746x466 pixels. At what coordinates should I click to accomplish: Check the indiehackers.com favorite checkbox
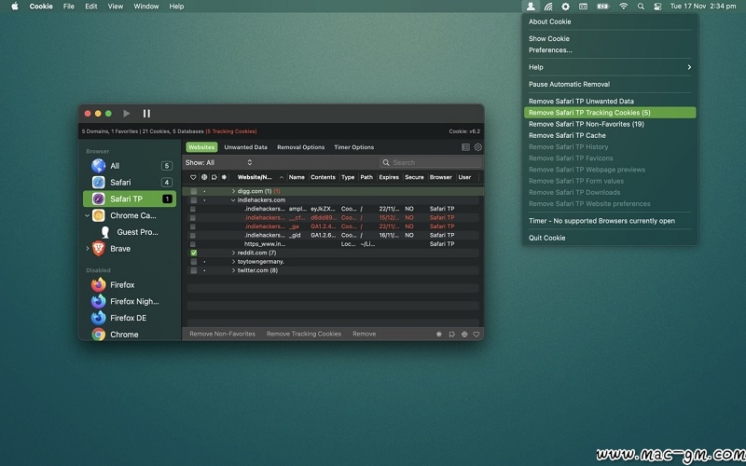[x=194, y=200]
